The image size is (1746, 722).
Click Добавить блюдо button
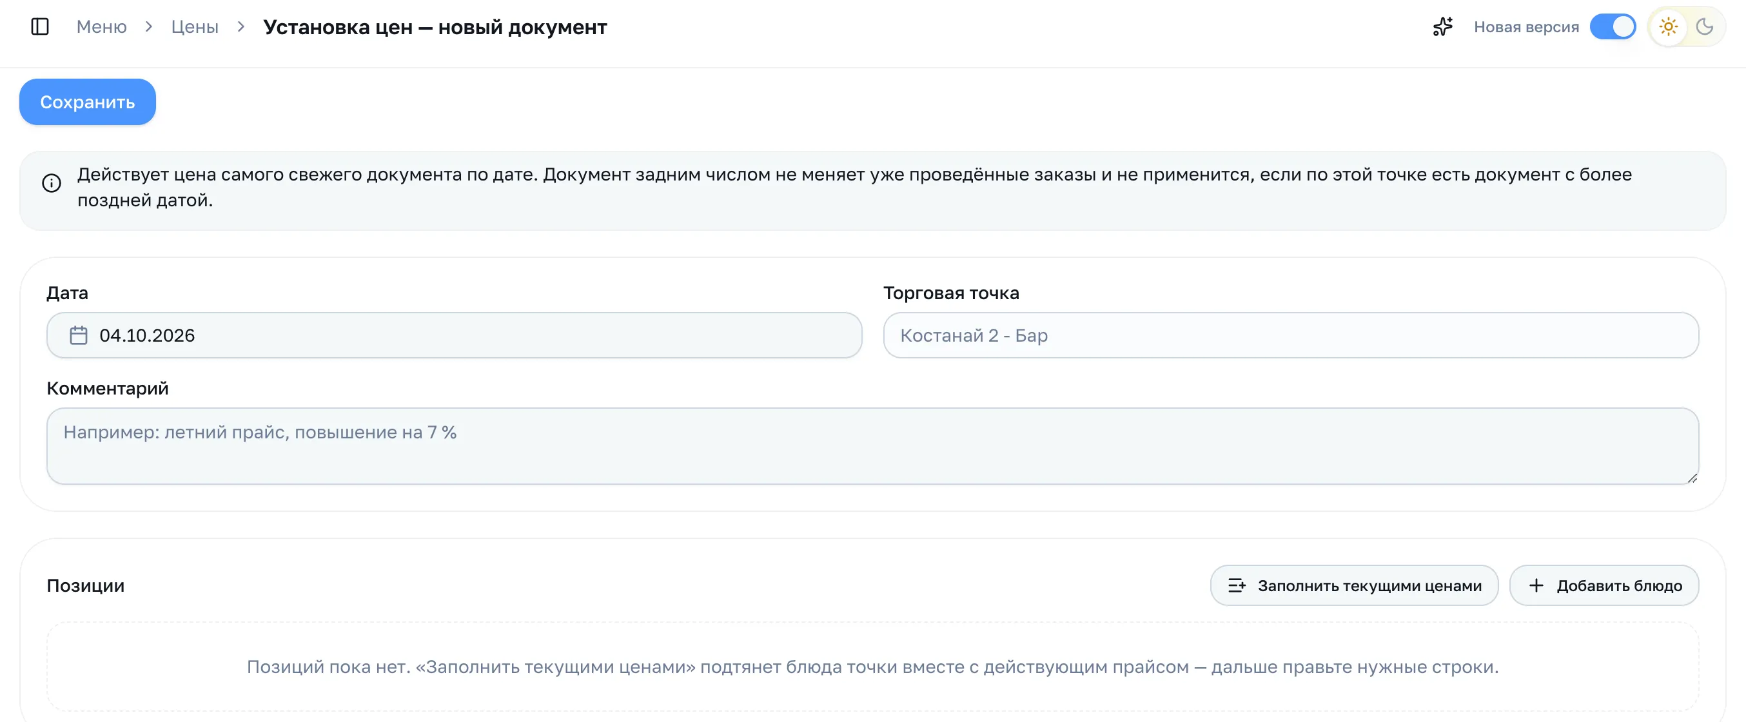pos(1603,585)
